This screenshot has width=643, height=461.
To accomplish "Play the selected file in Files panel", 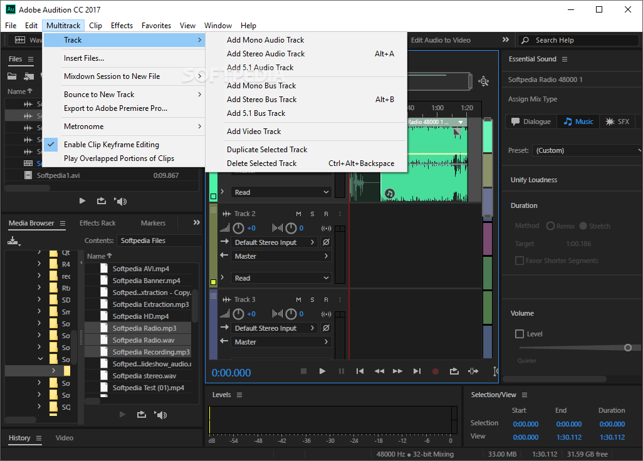I will pyautogui.click(x=83, y=201).
